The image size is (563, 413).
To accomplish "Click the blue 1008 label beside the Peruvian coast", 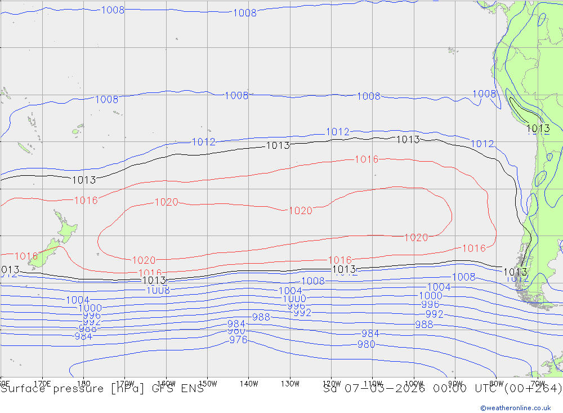I will pyautogui.click(x=484, y=94).
